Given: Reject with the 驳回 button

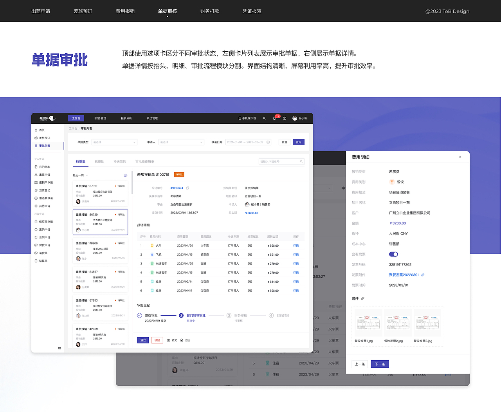Looking at the screenshot, I should 157,340.
